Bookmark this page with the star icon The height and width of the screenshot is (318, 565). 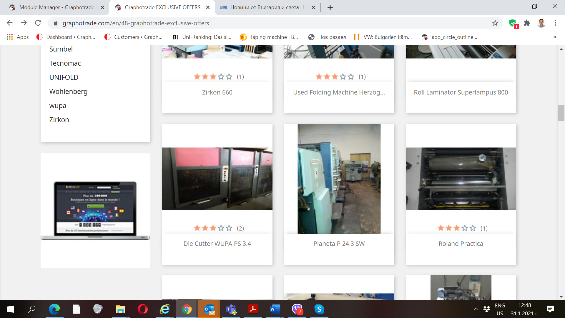click(495, 23)
